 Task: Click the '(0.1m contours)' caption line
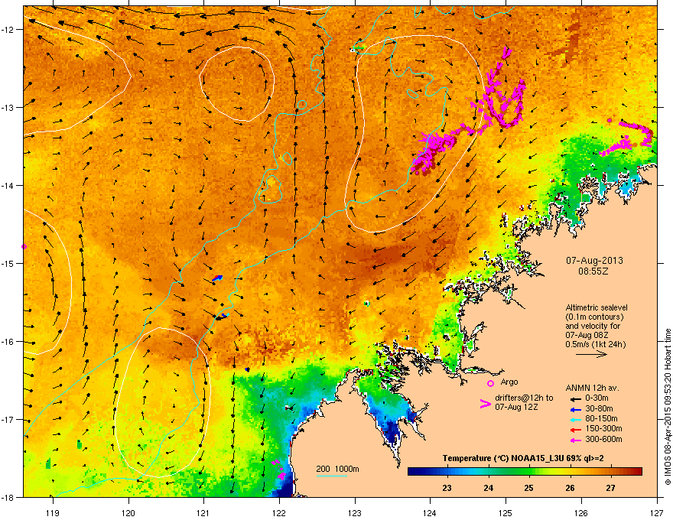[x=594, y=317]
